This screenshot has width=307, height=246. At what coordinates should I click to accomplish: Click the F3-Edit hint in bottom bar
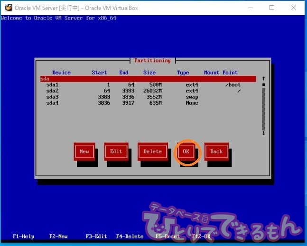coord(97,236)
